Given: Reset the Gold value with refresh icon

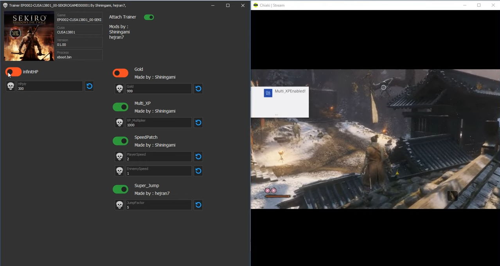Looking at the screenshot, I should coord(198,89).
